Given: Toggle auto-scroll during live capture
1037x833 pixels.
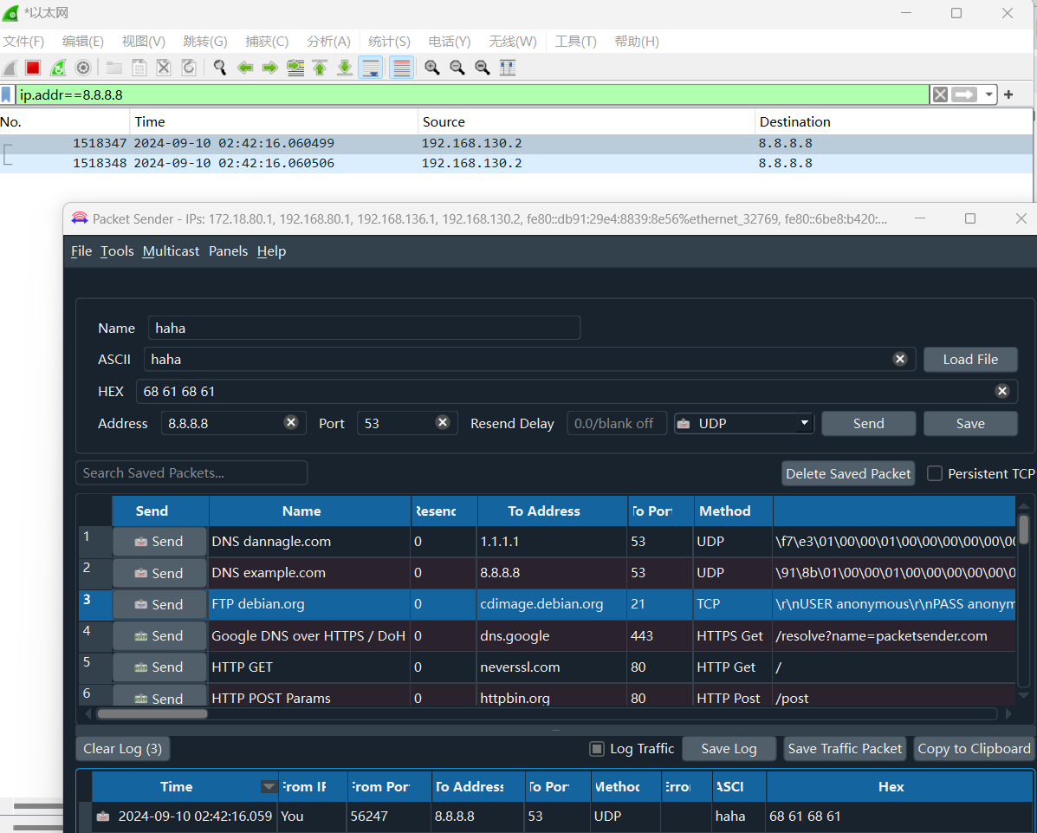Looking at the screenshot, I should [371, 68].
